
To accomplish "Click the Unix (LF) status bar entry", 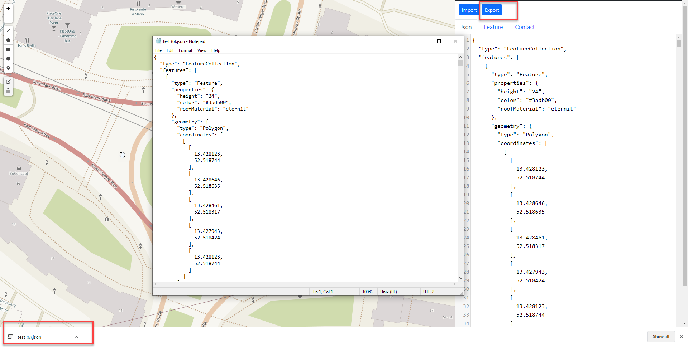I will 388,292.
